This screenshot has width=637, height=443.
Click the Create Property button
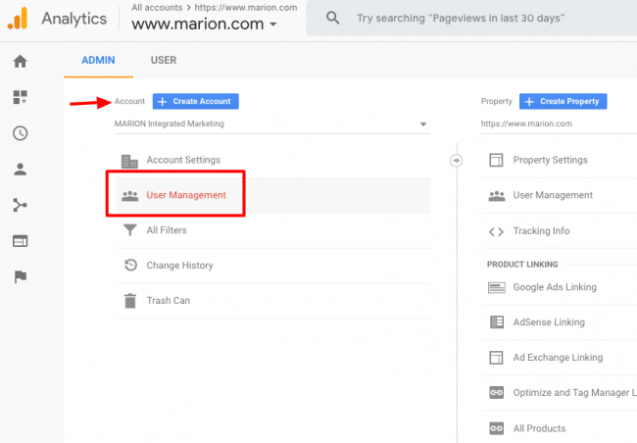(563, 101)
